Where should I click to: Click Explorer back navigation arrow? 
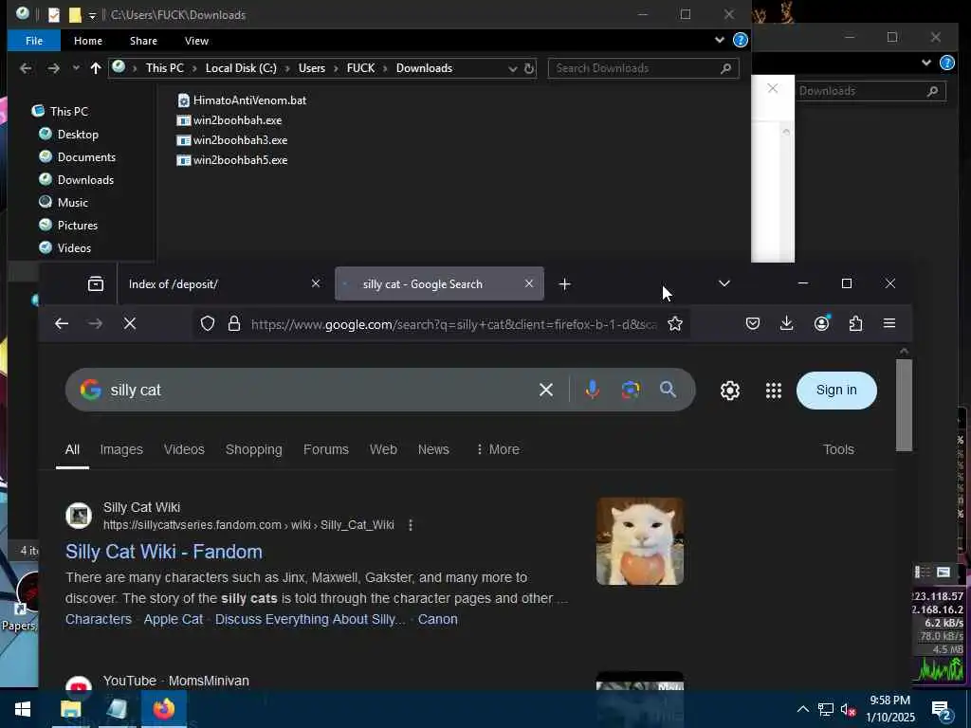click(x=26, y=68)
